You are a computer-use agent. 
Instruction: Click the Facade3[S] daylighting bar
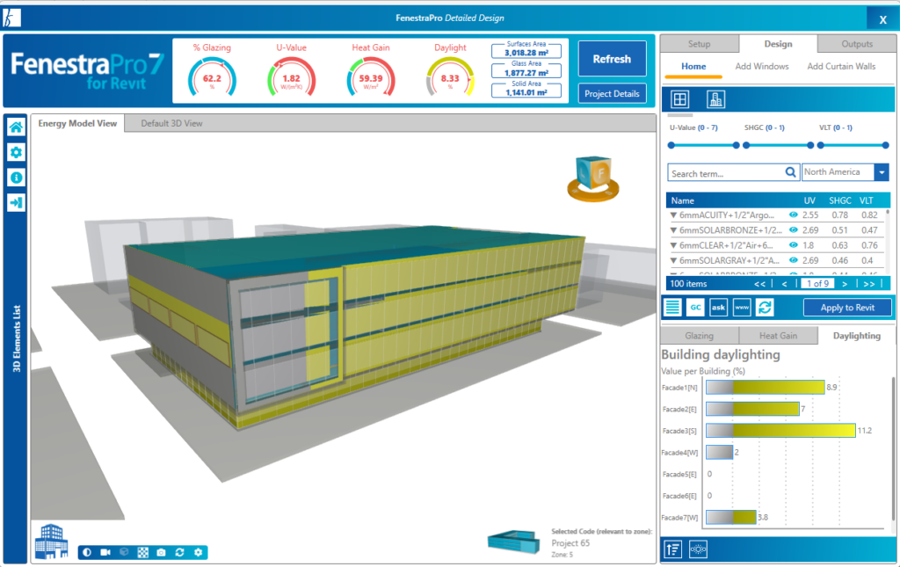[x=780, y=431]
